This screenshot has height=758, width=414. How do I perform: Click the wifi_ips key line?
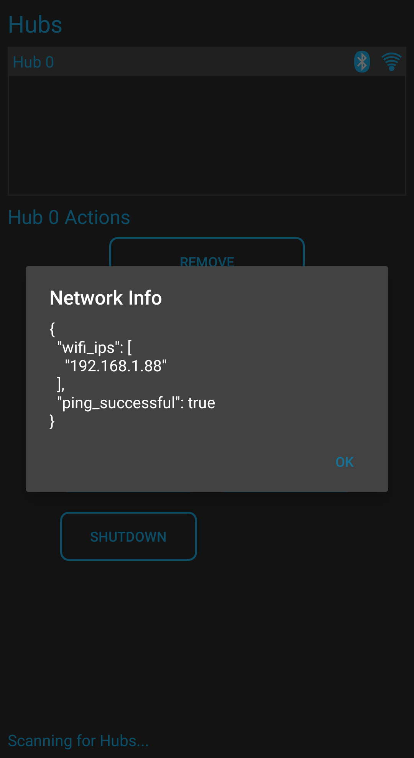pos(94,348)
